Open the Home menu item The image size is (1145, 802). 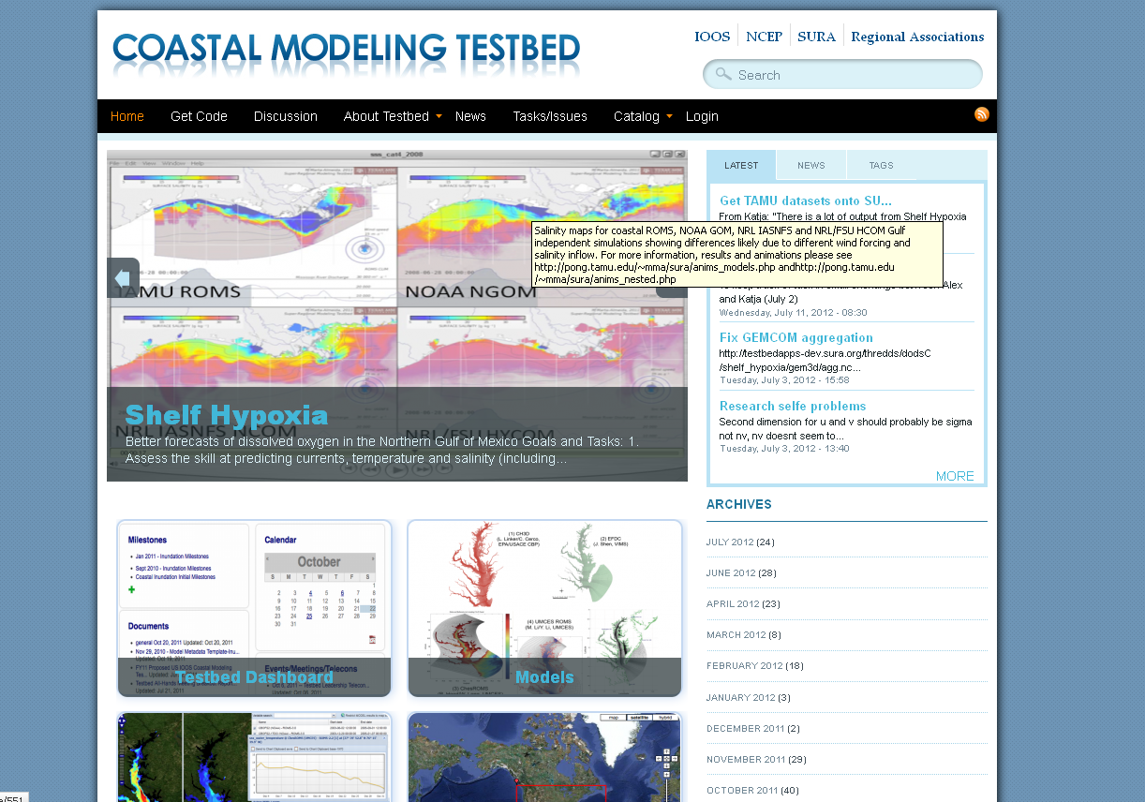tap(127, 116)
